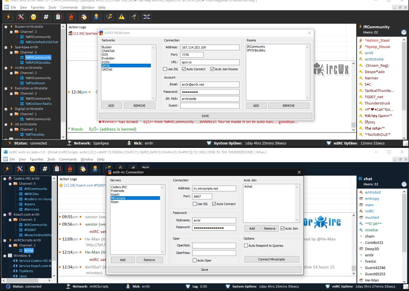Open Favorites menu in top window
The height and width of the screenshot is (291, 409).
point(38,7)
